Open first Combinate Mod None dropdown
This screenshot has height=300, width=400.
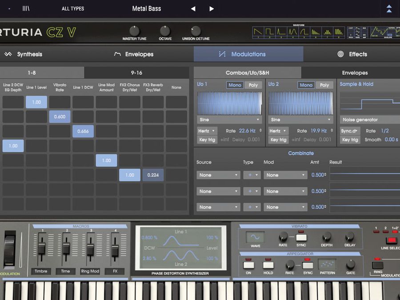285,175
